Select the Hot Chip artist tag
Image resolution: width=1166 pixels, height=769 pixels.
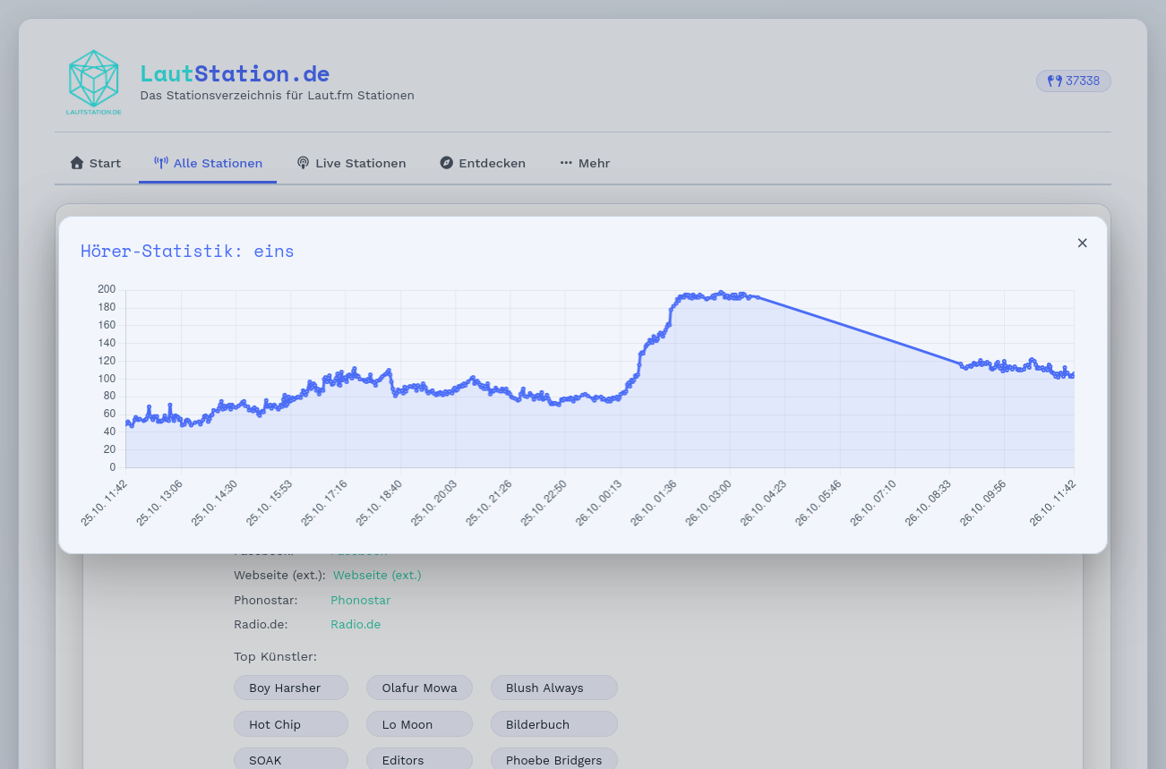(x=291, y=724)
